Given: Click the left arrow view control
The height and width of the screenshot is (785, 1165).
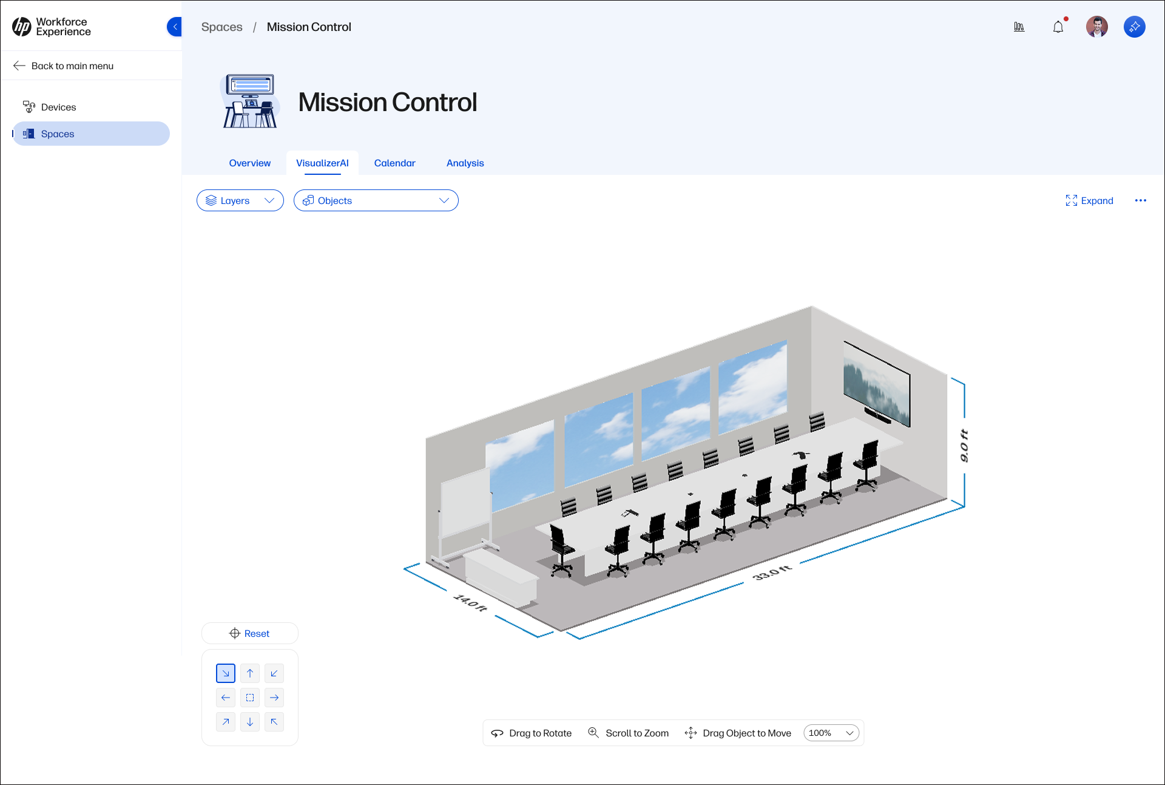Looking at the screenshot, I should (x=226, y=698).
